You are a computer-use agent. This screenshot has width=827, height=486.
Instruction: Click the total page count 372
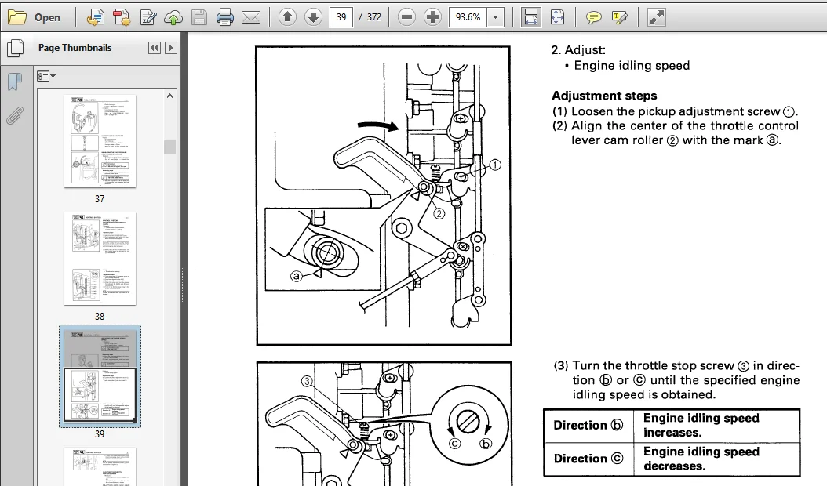pyautogui.click(x=374, y=17)
